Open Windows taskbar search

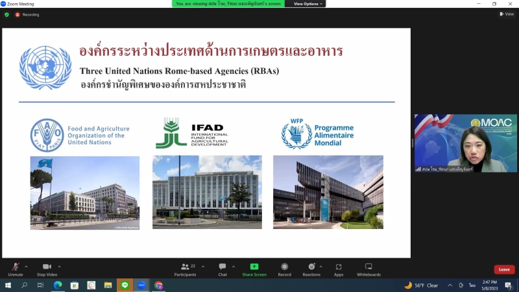pyautogui.click(x=24, y=285)
